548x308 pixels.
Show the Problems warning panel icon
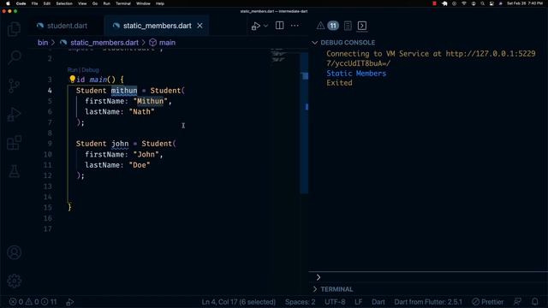320,26
